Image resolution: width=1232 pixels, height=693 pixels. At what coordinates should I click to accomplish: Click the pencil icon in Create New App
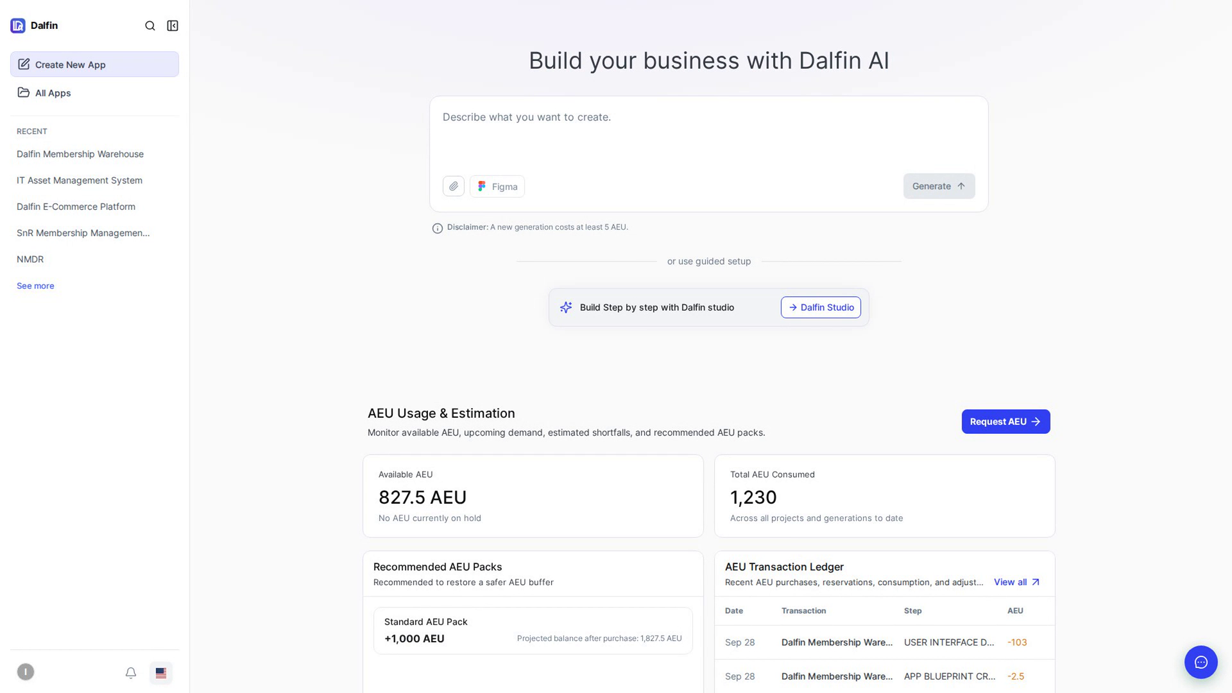(x=24, y=64)
